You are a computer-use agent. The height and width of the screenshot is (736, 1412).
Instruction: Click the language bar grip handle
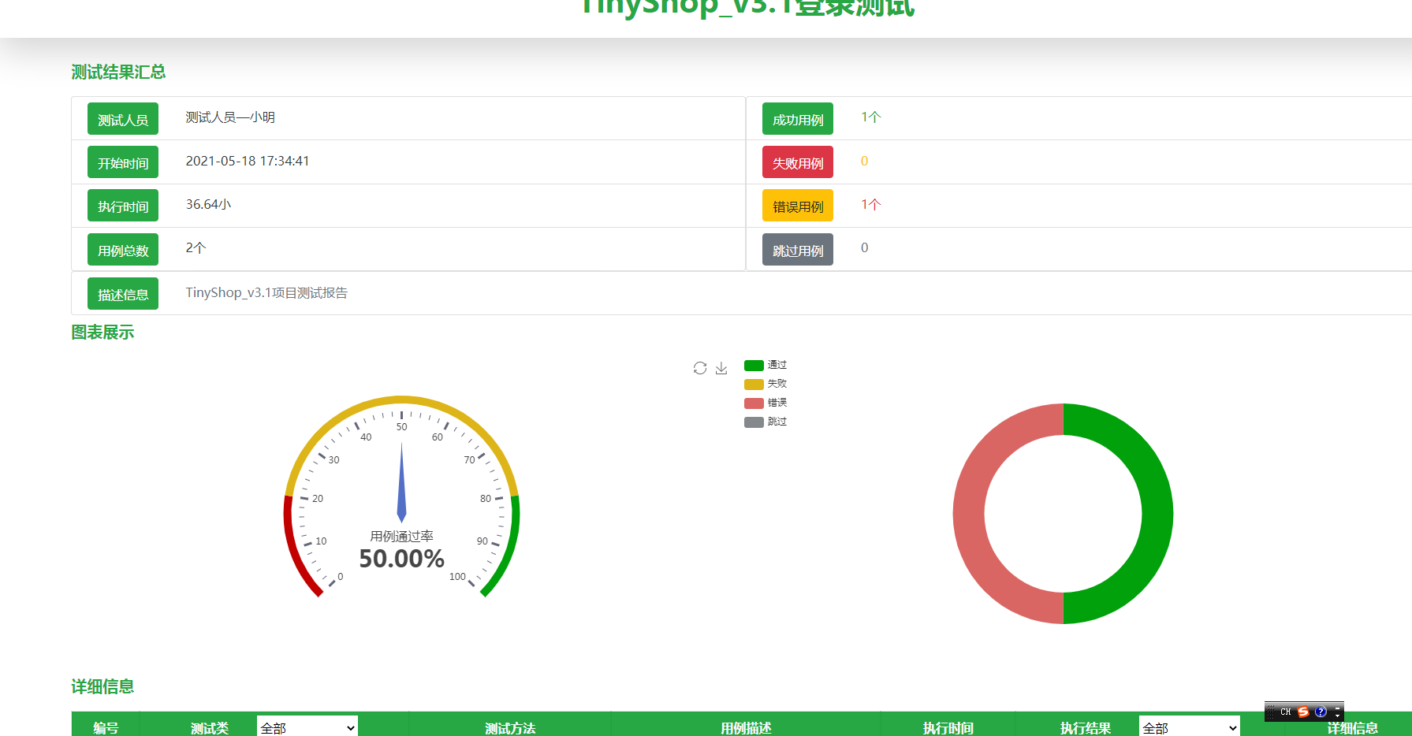pos(1270,712)
